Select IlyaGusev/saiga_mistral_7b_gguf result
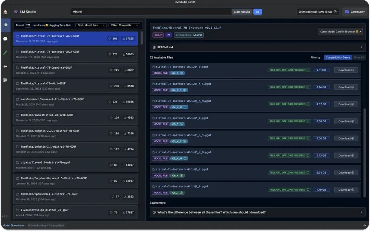 75,213
